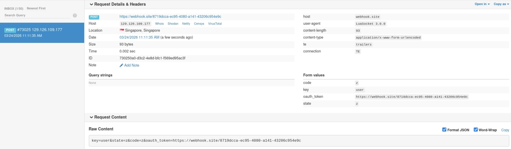The image size is (511, 149).
Task: Click the POST method badge in details
Action: [x=94, y=17]
